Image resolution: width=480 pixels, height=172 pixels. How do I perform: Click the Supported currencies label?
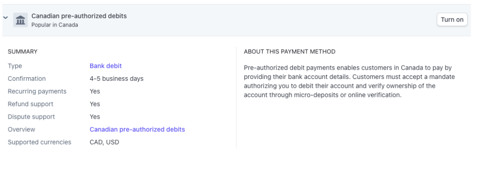click(39, 142)
